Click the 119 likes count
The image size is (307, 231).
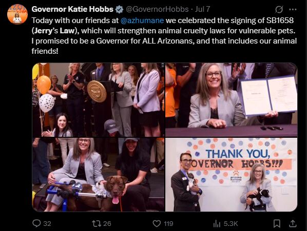coord(168,224)
